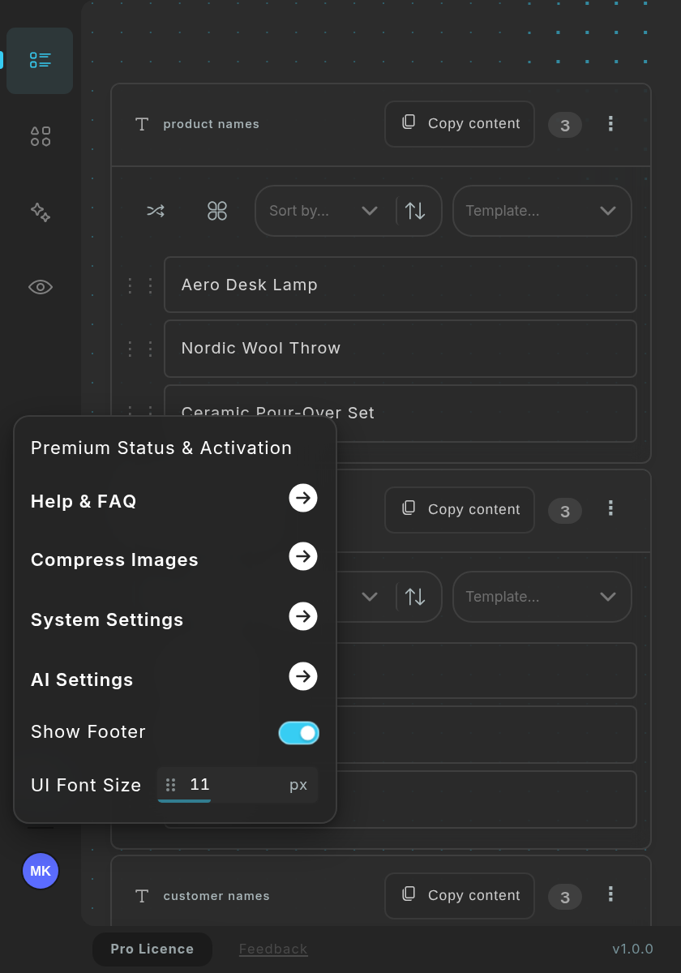The width and height of the screenshot is (681, 973).
Task: Open Premium Status & Activation
Action: [161, 448]
